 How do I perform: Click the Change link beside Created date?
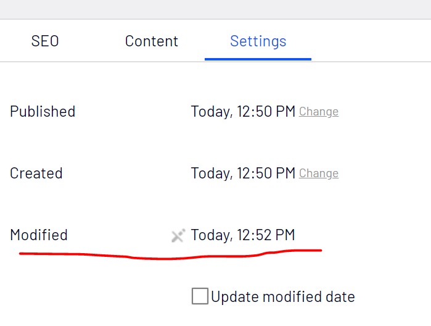319,173
